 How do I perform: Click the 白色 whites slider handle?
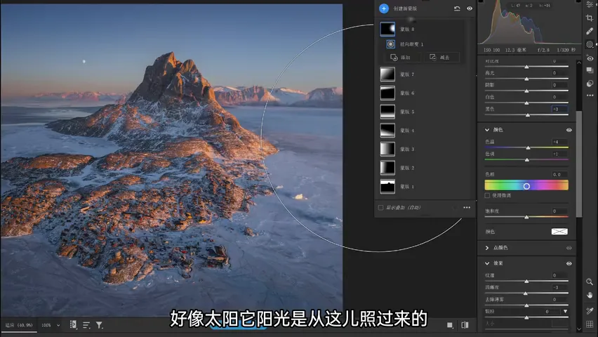pyautogui.click(x=526, y=103)
